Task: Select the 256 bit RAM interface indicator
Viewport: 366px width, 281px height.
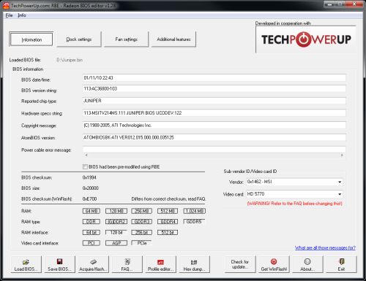Action: 142,232
